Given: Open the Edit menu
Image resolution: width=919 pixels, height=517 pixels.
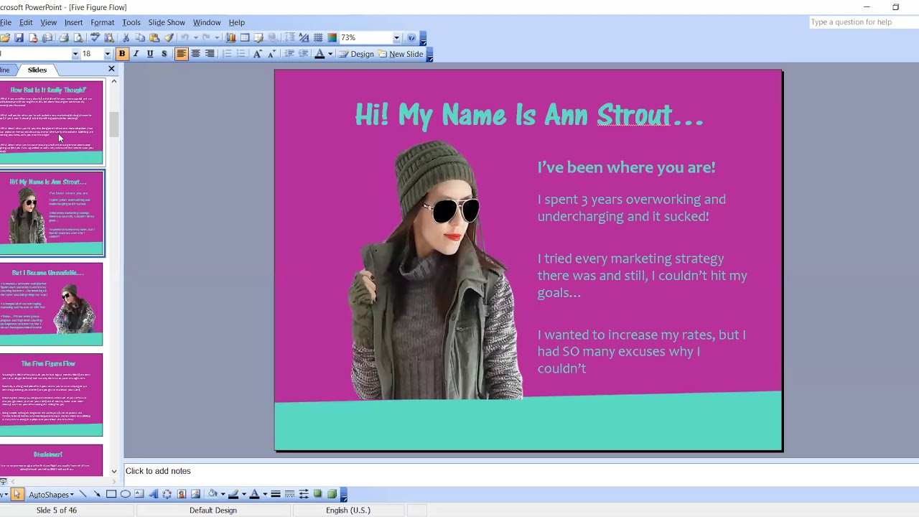Looking at the screenshot, I should (x=26, y=22).
